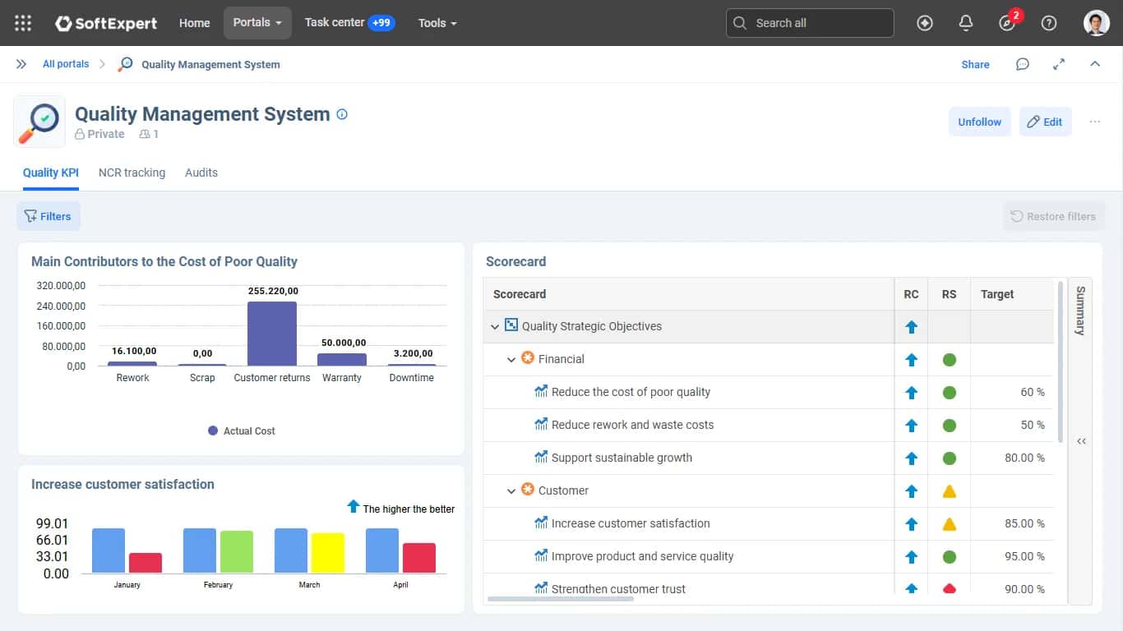
Task: Click the Financial perspective orange icon
Action: (x=528, y=358)
